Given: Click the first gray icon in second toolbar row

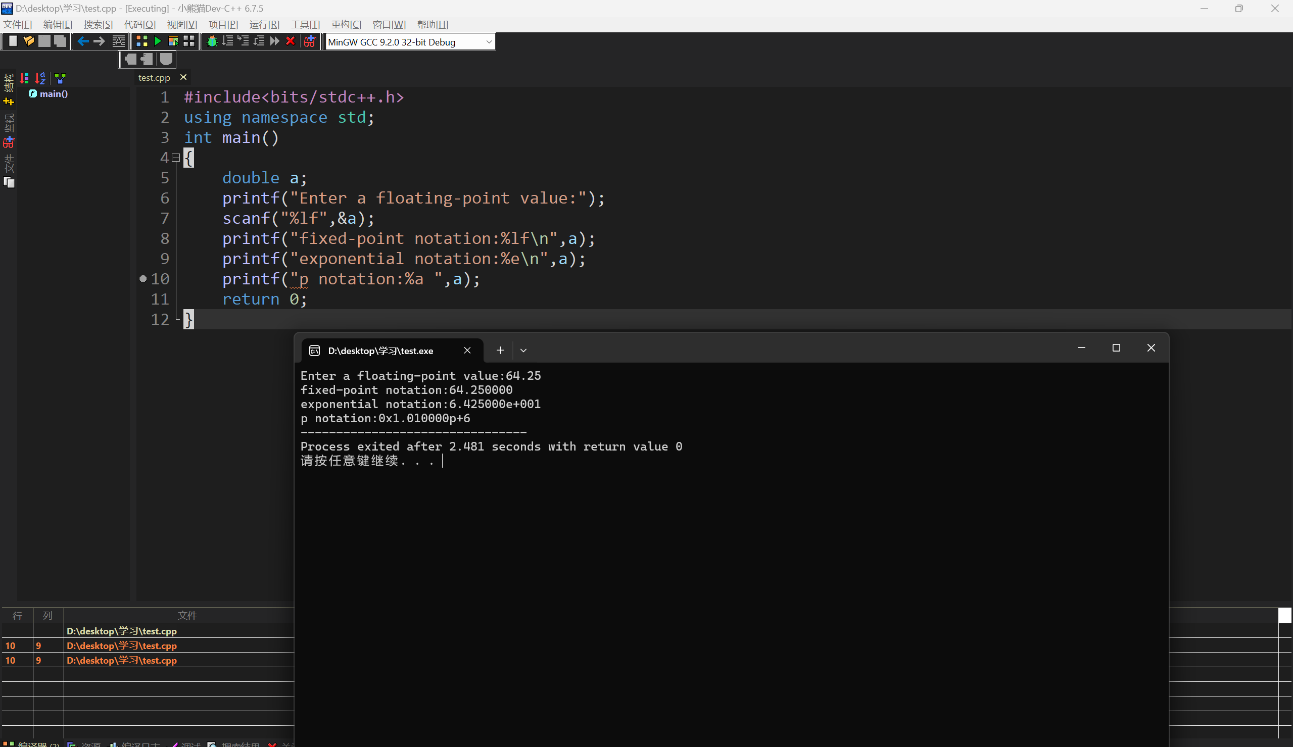Looking at the screenshot, I should click(131, 60).
